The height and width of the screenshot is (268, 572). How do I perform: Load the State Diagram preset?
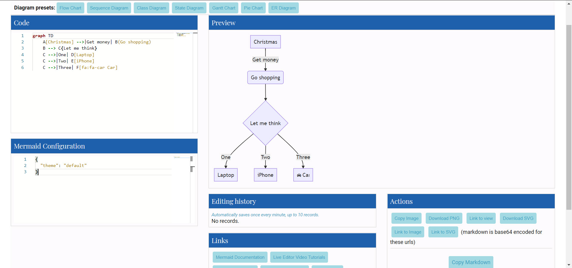[x=189, y=8]
